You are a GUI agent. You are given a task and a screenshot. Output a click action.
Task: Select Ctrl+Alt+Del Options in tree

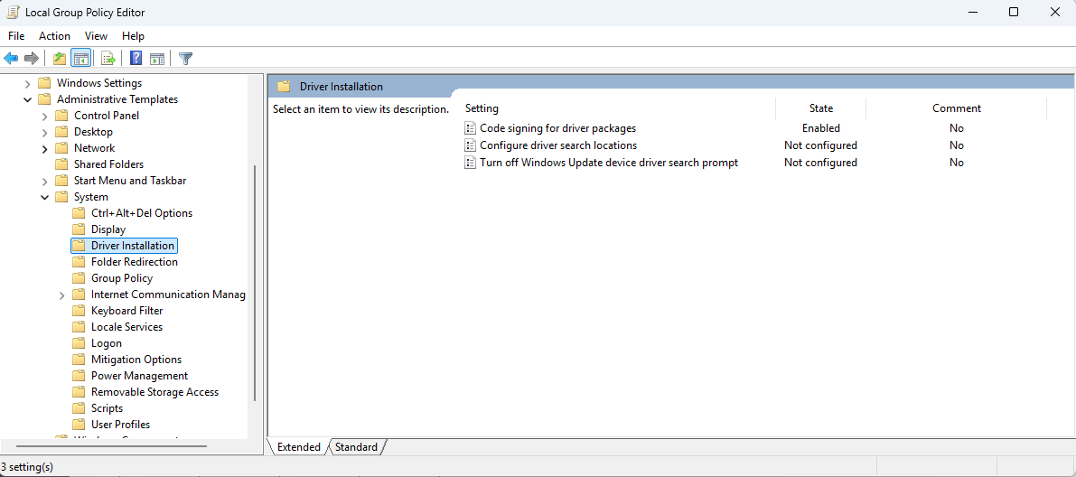[142, 213]
